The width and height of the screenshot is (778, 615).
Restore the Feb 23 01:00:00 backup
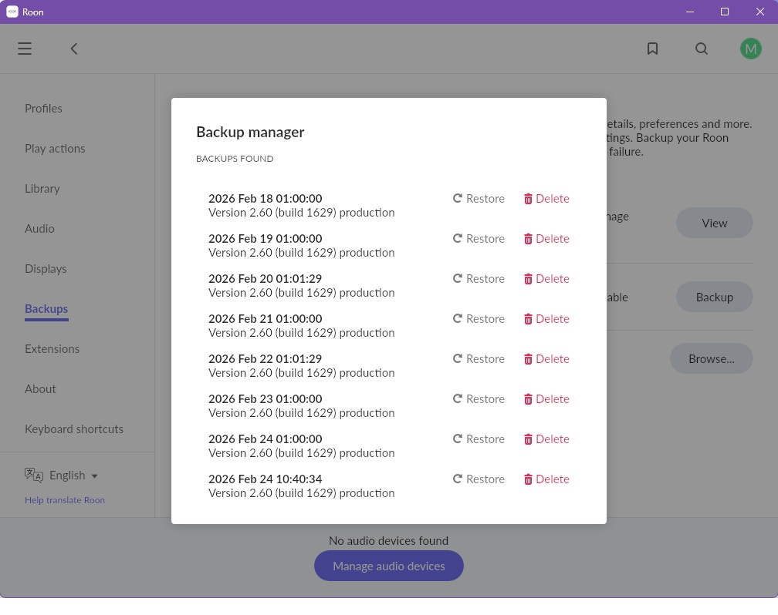click(479, 399)
